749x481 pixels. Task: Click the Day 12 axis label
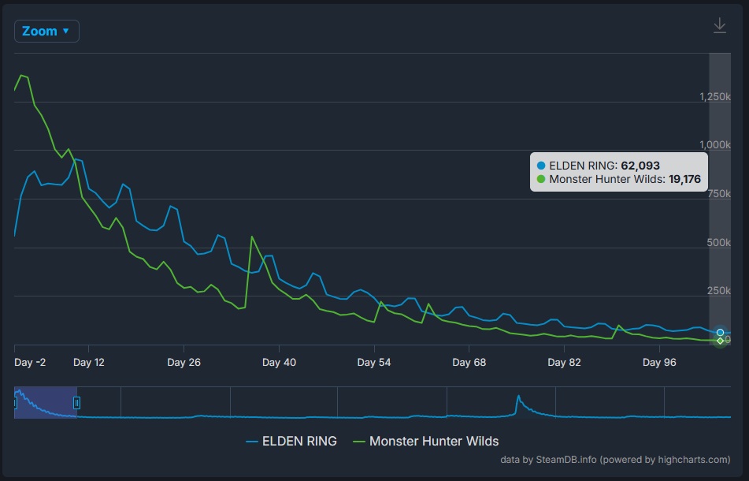[88, 363]
